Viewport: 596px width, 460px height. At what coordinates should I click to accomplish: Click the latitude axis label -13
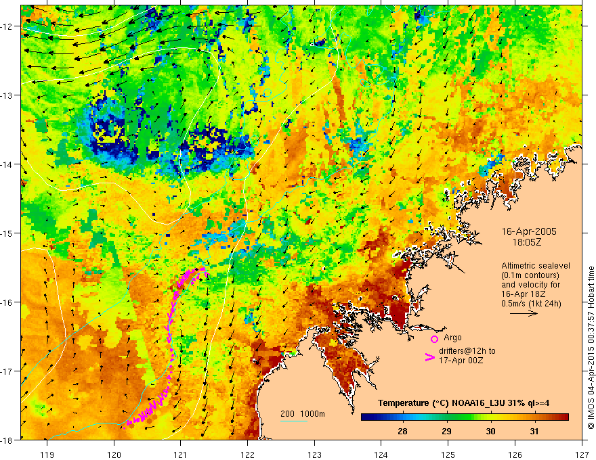pyautogui.click(x=6, y=95)
